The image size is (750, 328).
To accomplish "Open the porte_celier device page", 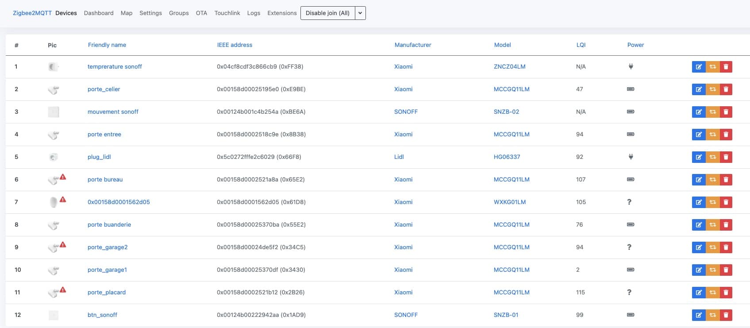I will (104, 89).
